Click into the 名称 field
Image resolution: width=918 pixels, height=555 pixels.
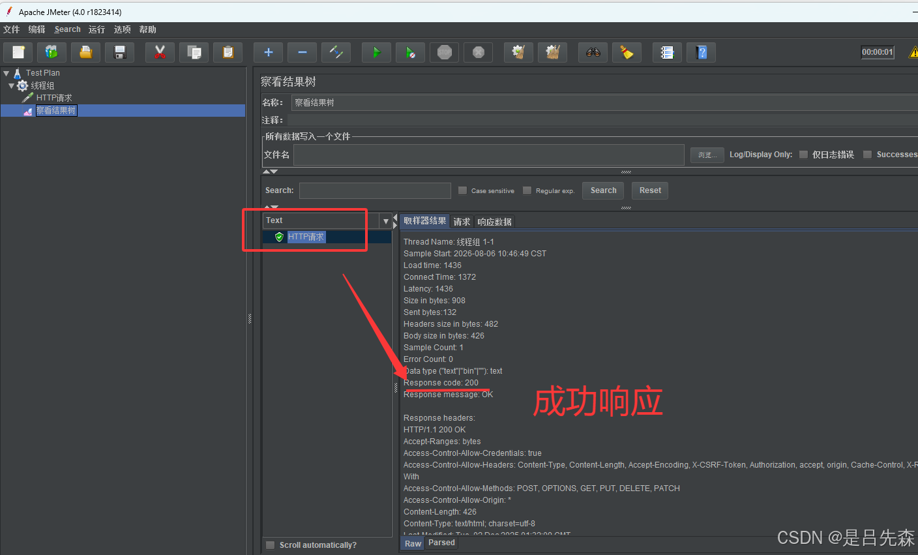(x=604, y=102)
